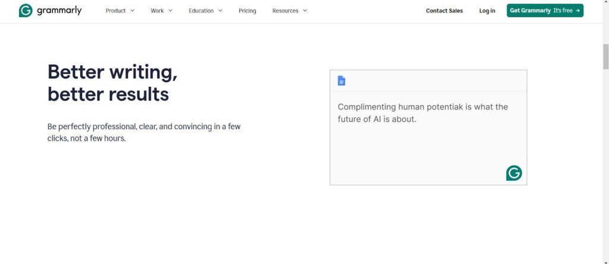
Task: Click the blue Google Docs file icon
Action: tap(341, 81)
